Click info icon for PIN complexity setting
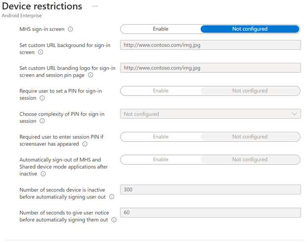 click(41, 121)
